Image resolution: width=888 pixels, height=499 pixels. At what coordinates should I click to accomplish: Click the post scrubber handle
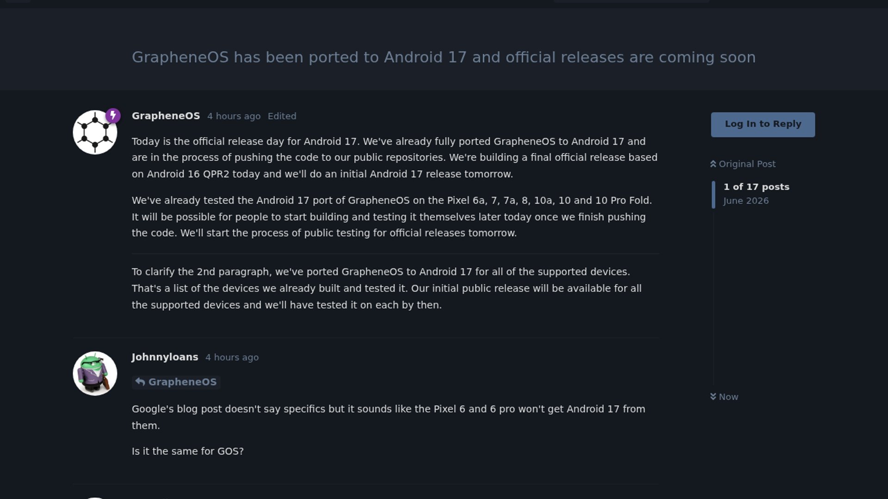pos(713,195)
